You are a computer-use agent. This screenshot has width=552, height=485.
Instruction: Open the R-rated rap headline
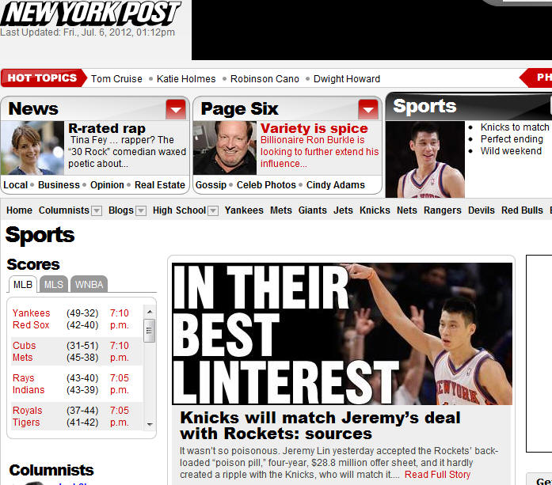[x=107, y=128]
